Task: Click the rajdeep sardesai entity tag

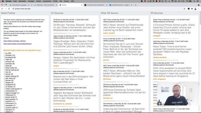Action: (160, 57)
